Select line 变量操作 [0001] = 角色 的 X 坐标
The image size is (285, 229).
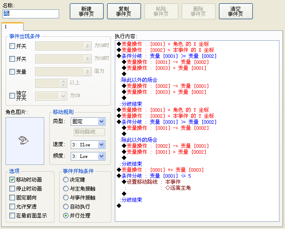pyautogui.click(x=163, y=44)
